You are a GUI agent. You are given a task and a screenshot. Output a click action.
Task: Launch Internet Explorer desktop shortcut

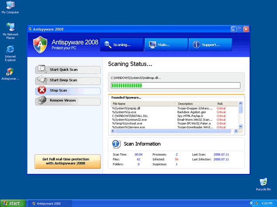[x=10, y=50]
